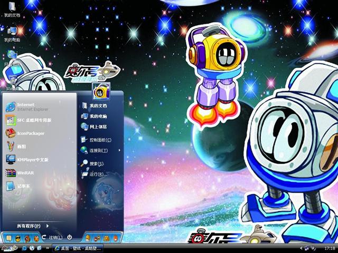Click the themed Start button on taskbar

(9, 248)
